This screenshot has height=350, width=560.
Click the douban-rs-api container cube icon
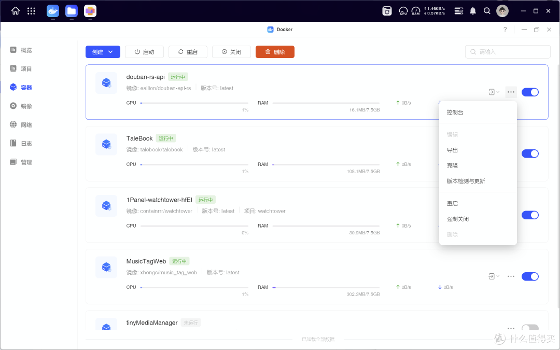[x=106, y=83]
